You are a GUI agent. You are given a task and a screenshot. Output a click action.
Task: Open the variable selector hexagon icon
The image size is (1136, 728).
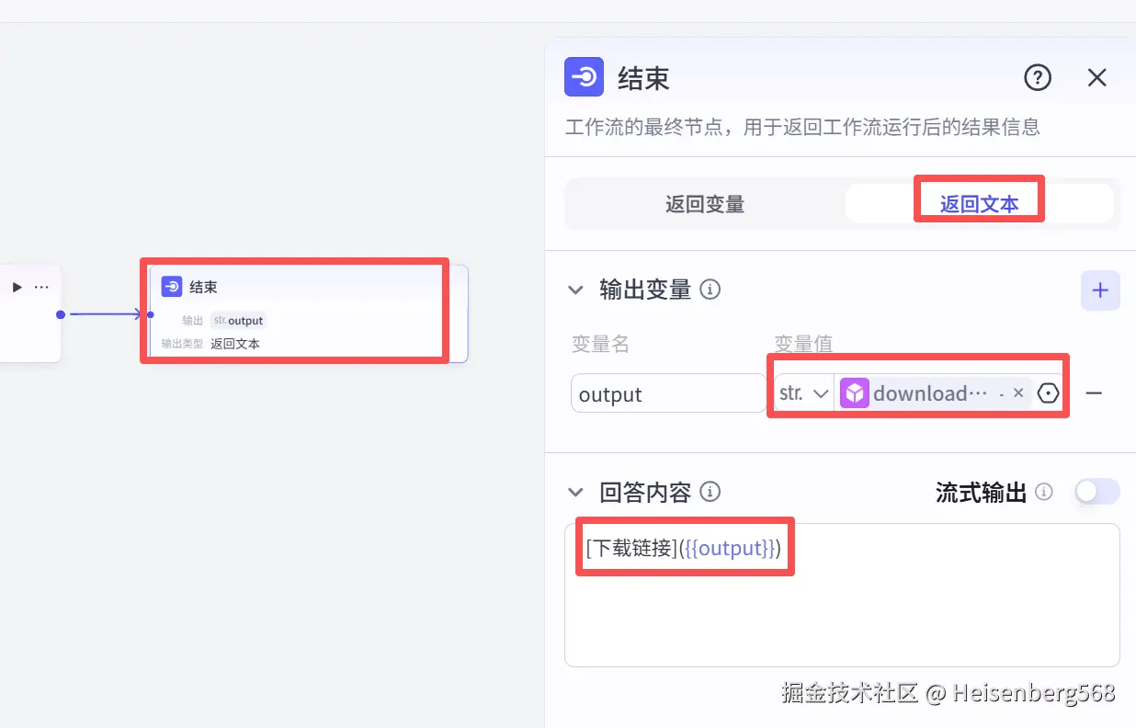click(1049, 393)
